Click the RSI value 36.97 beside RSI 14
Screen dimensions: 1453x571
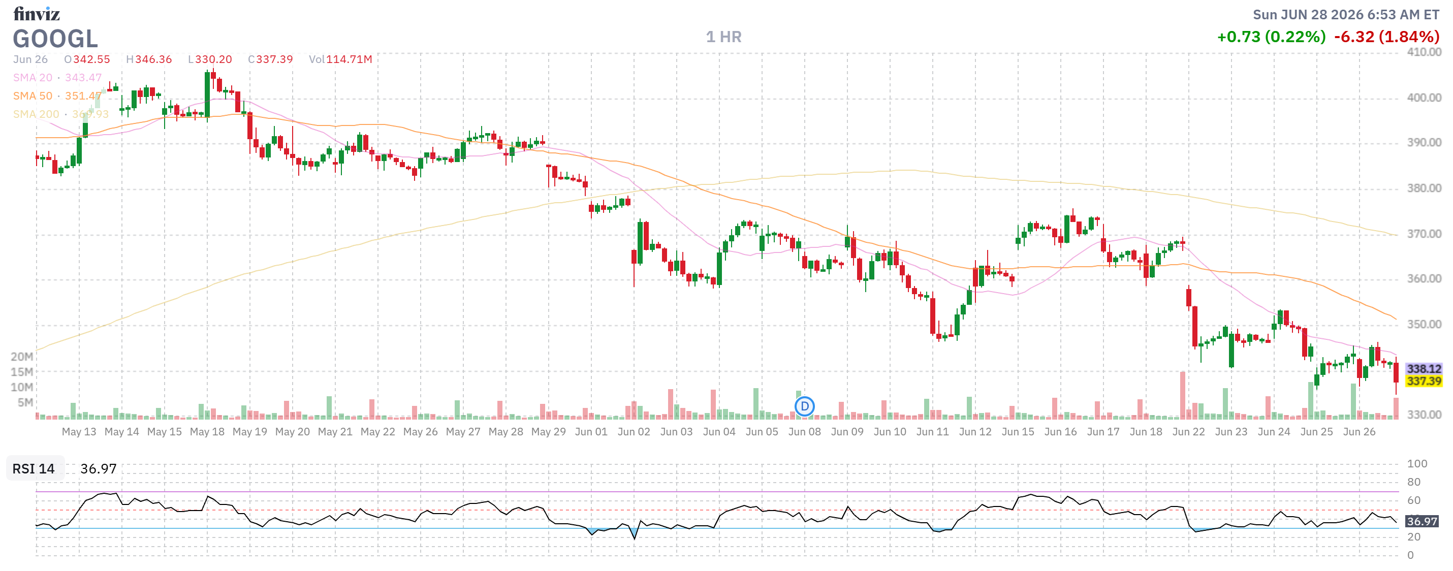(98, 469)
